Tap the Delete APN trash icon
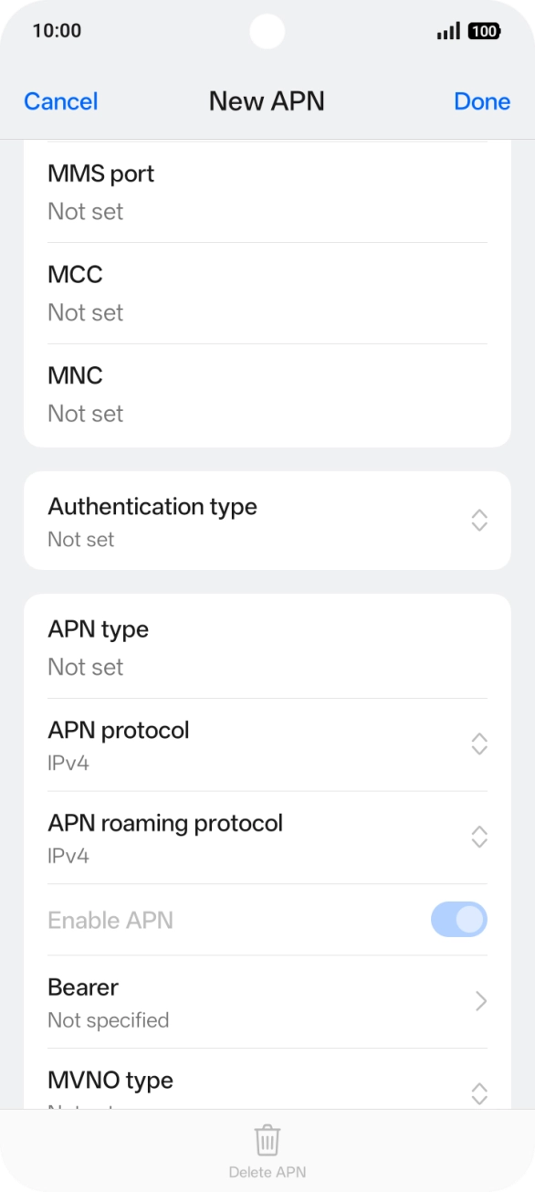 [267, 1141]
